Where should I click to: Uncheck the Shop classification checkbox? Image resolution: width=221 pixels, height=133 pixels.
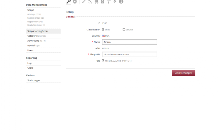tap(103, 30)
